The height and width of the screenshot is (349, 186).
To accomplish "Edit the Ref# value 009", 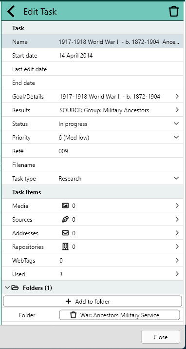I will (x=63, y=151).
